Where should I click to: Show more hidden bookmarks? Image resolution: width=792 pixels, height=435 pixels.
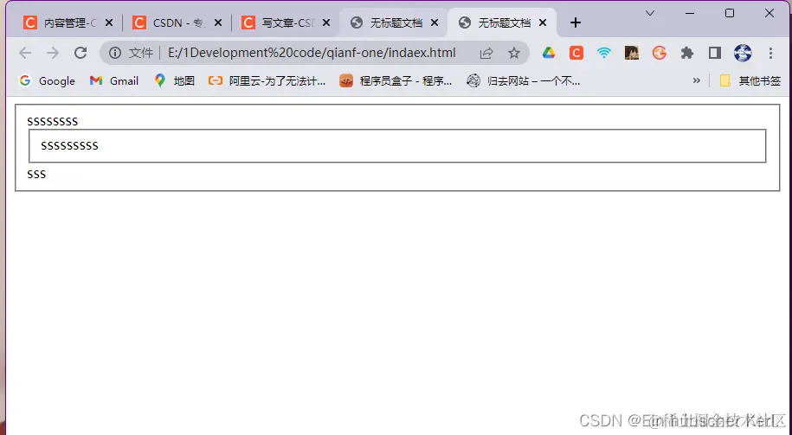(697, 80)
